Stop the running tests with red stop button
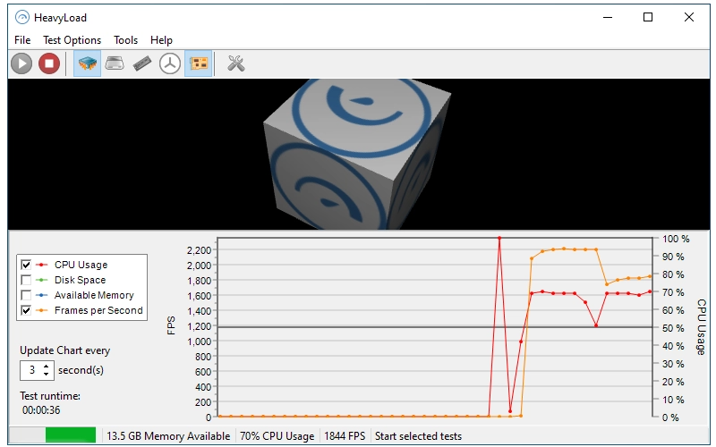 [x=49, y=63]
